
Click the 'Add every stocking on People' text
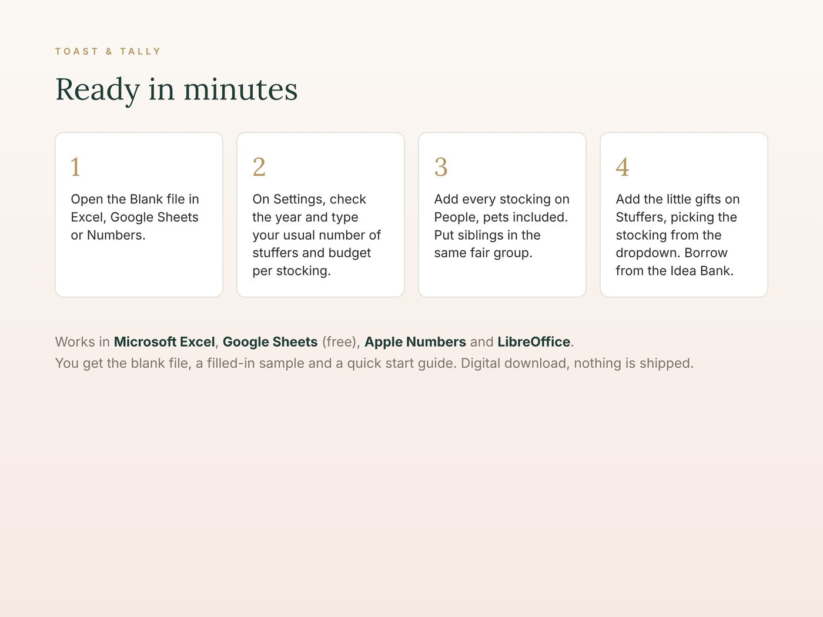(x=502, y=226)
